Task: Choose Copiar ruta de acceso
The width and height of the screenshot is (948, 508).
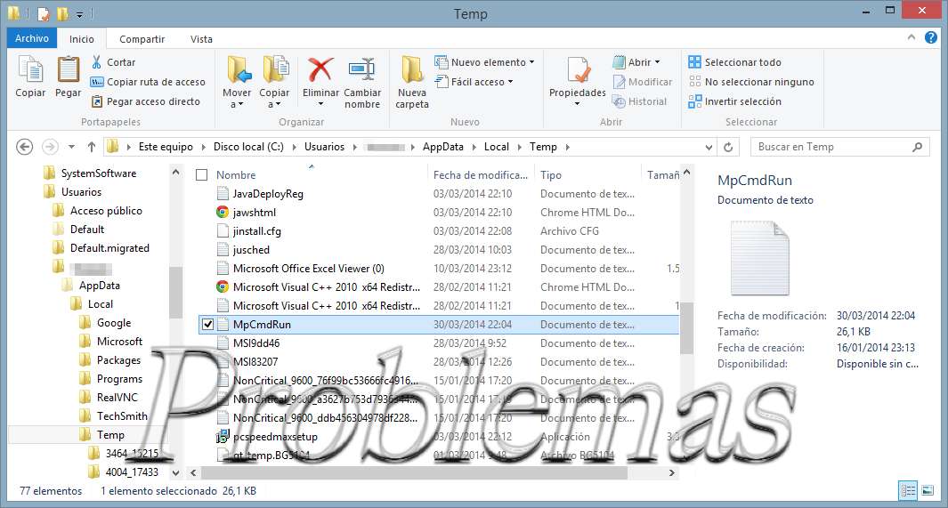Action: coord(148,82)
